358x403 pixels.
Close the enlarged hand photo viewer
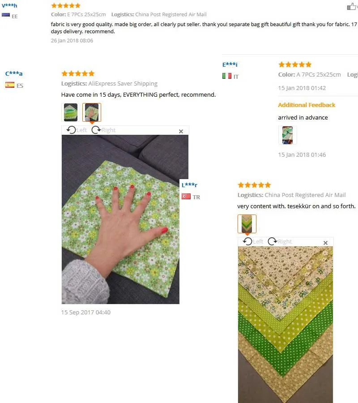pos(181,131)
